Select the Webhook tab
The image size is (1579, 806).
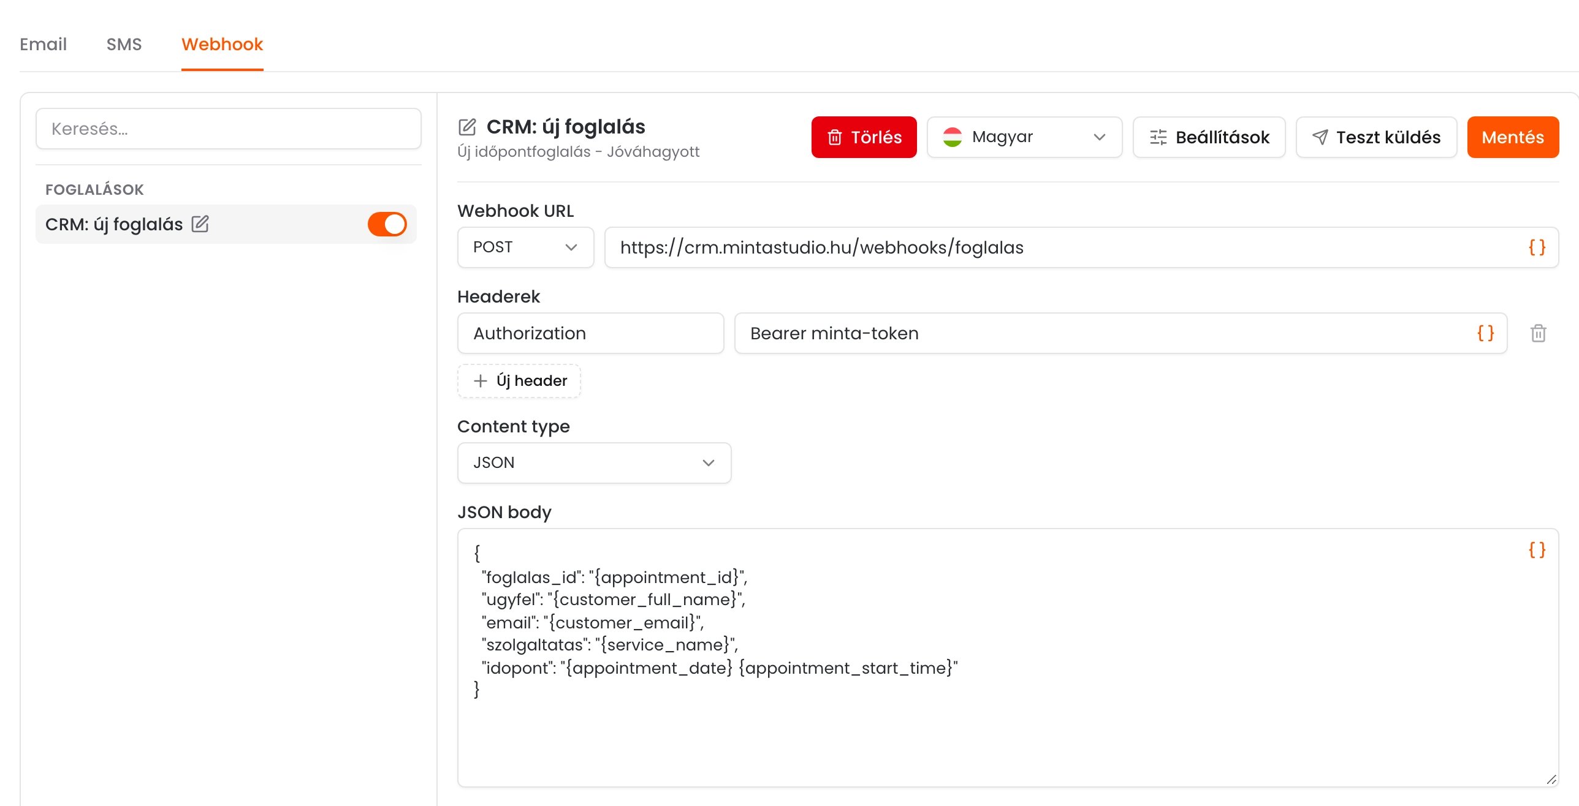(x=222, y=44)
